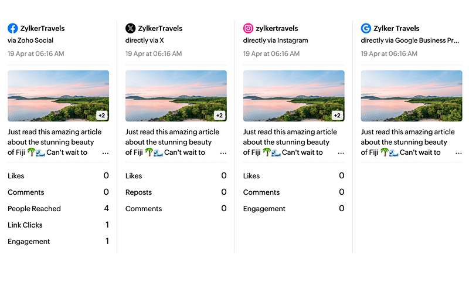The width and height of the screenshot is (469, 305).
Task: Click the Facebook icon beside ZylkerTravels
Action: click(13, 28)
